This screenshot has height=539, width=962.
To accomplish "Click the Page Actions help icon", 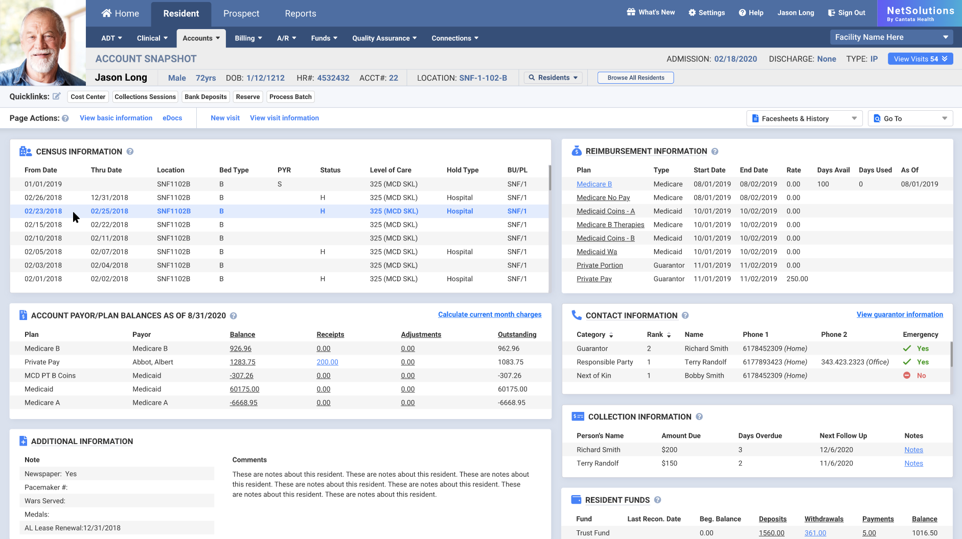I will 65,118.
